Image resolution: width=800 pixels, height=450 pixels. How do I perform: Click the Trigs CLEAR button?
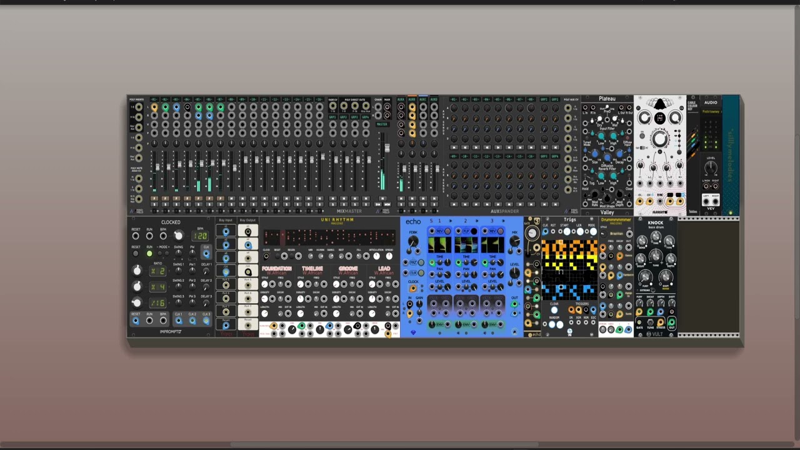[x=554, y=310]
